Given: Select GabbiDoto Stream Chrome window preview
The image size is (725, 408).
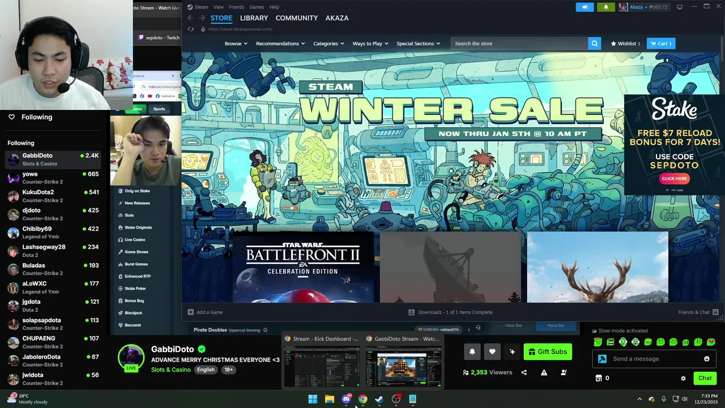Looking at the screenshot, I should tap(403, 362).
